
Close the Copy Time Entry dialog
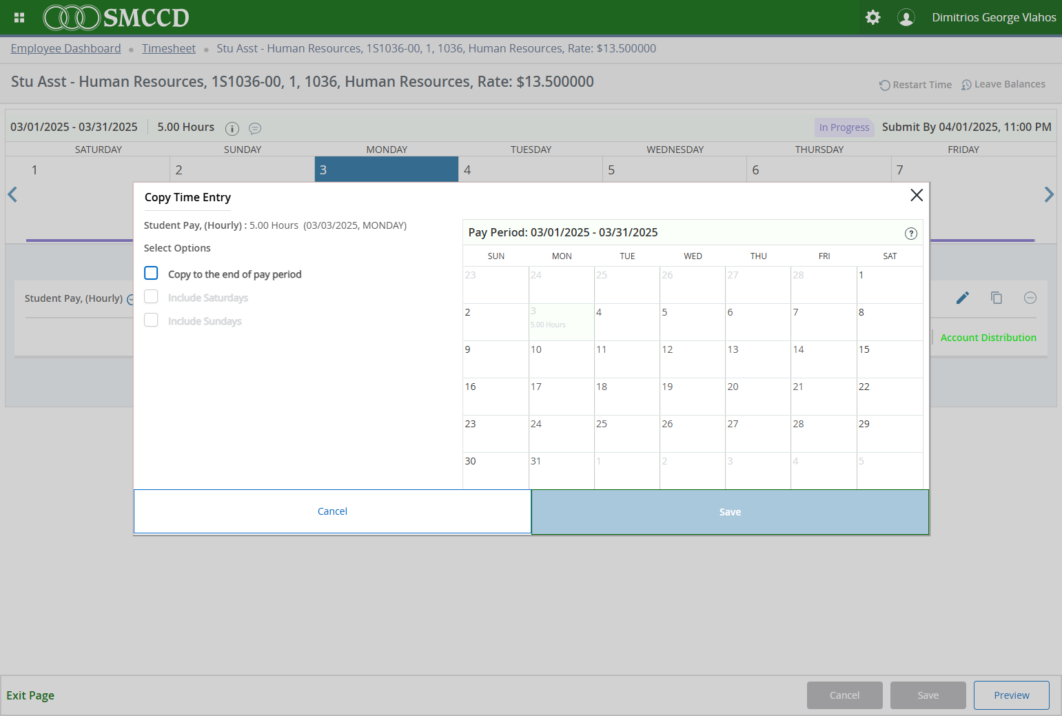917,195
